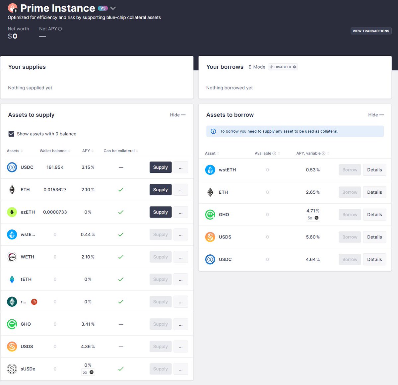The image size is (398, 385).
Task: Click the ezETH token icon
Action: tap(12, 212)
